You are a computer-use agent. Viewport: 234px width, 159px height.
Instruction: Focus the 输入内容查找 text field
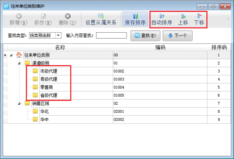click(x=111, y=36)
